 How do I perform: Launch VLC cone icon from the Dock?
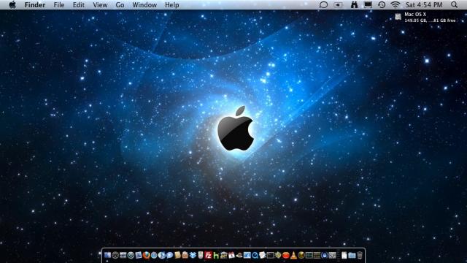click(x=293, y=255)
